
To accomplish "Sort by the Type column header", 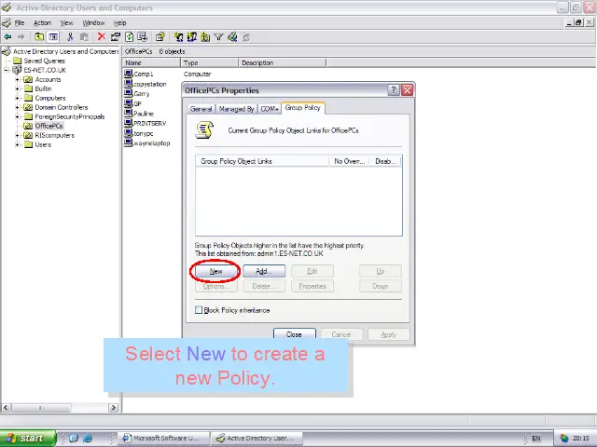I will [x=209, y=62].
